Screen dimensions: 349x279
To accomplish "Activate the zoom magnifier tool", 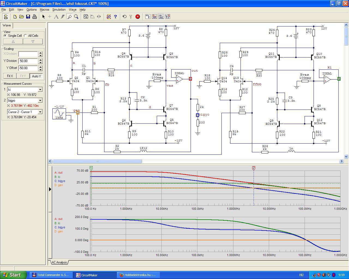I will pos(76,17).
